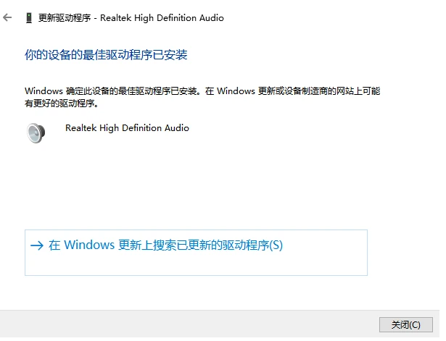Click the blue arrow in the command link
Image resolution: width=446 pixels, height=341 pixels.
[x=37, y=245]
